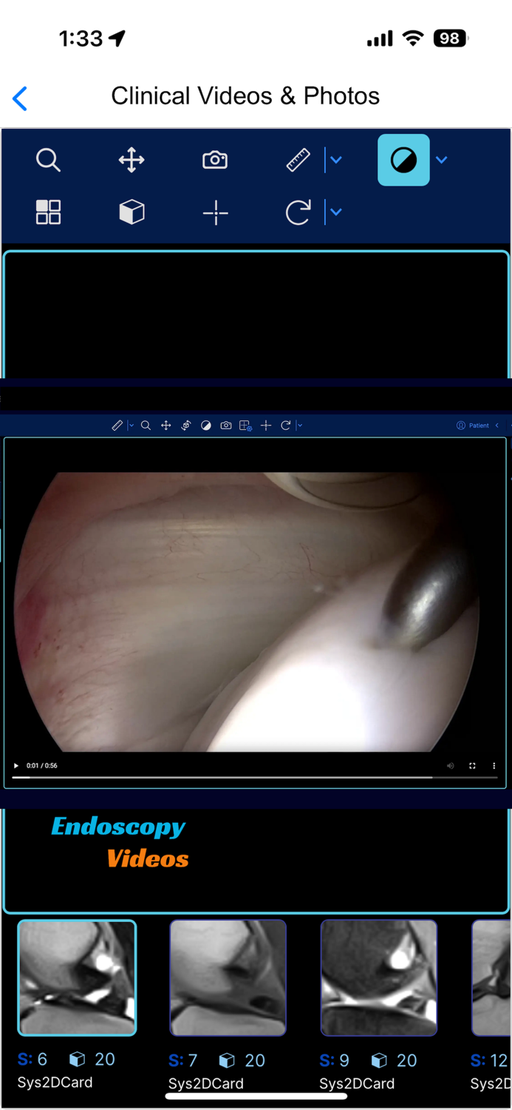Select series 6 thumbnail
The width and height of the screenshot is (512, 1110).
pyautogui.click(x=77, y=978)
